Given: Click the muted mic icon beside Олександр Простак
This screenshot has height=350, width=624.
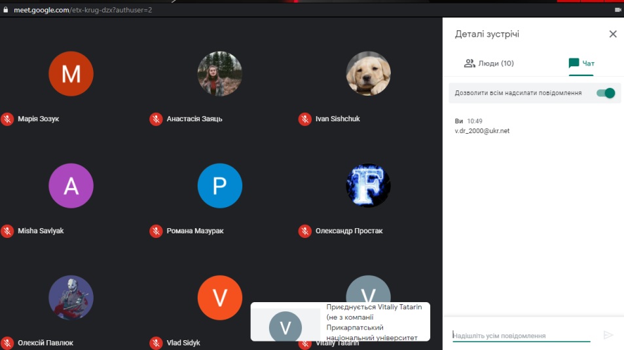Looking at the screenshot, I should coord(304,231).
